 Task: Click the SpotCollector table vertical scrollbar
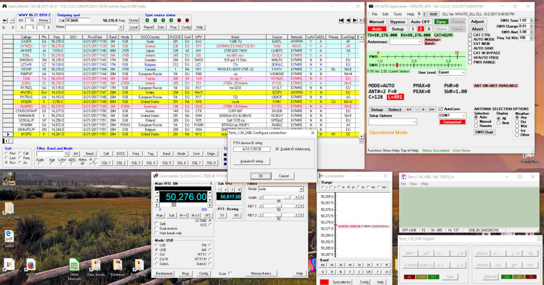[361, 87]
